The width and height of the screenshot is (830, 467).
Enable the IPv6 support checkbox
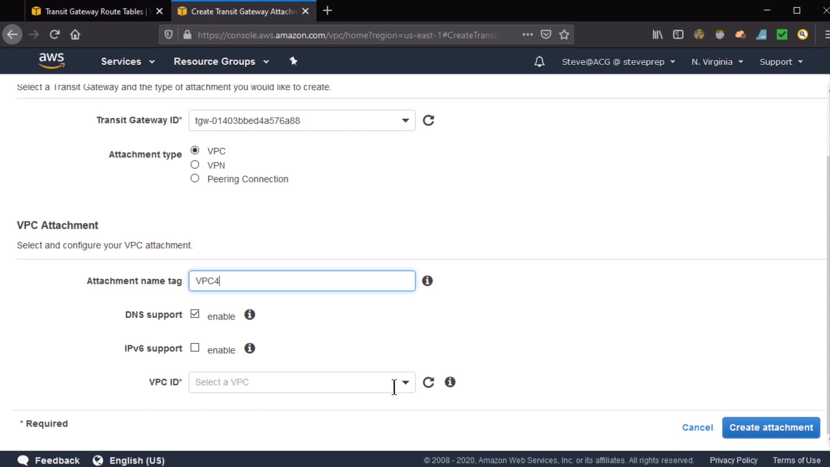[195, 348]
